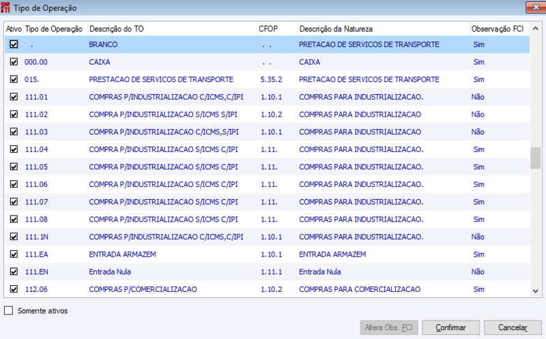Screen dimensions: 546x339
Task: Select the BRANCO description cell
Action: pos(103,44)
